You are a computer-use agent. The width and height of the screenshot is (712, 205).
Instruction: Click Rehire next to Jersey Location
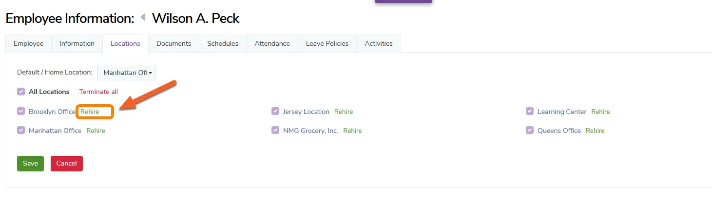click(344, 112)
